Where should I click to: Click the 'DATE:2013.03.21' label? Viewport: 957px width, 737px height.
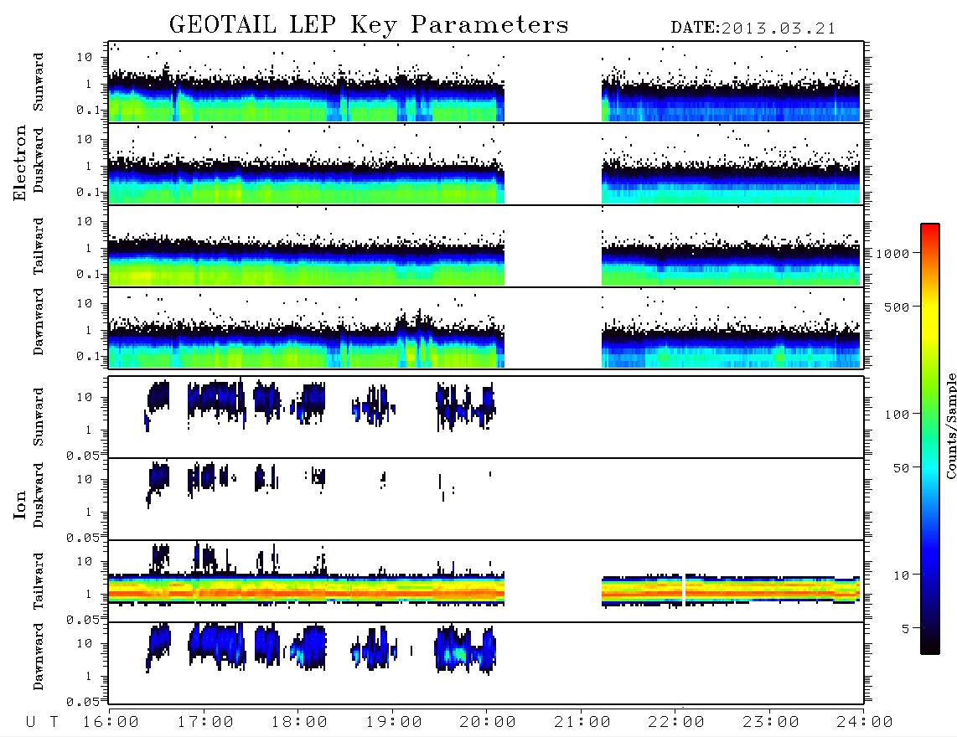[x=753, y=28]
